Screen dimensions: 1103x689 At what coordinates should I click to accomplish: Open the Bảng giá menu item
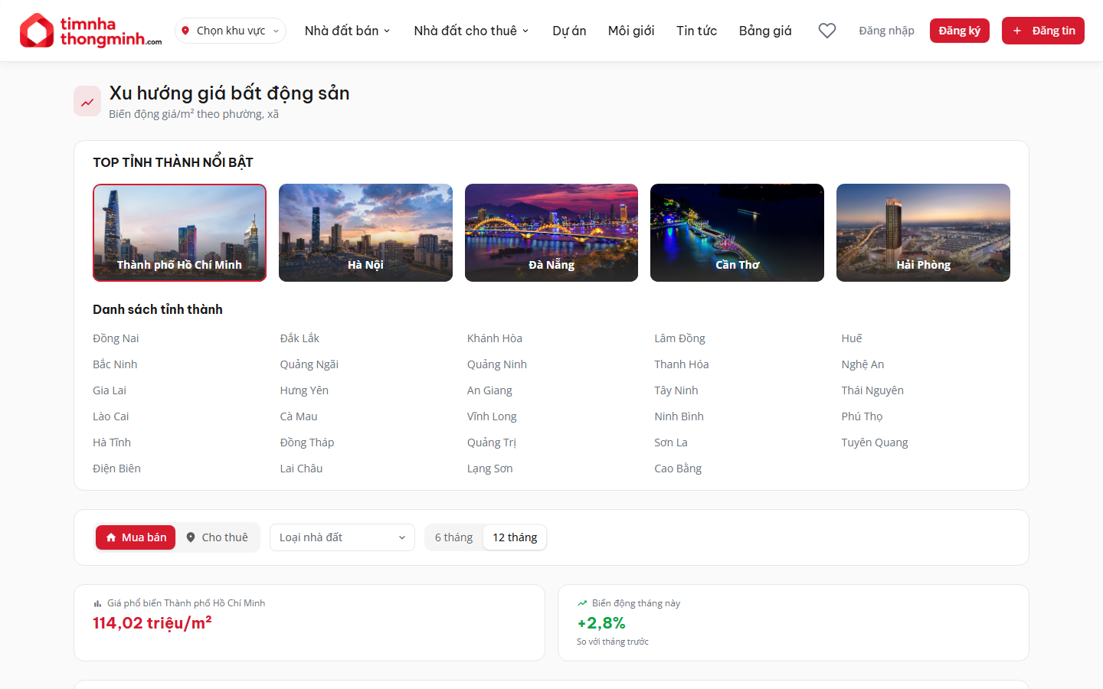tap(765, 31)
